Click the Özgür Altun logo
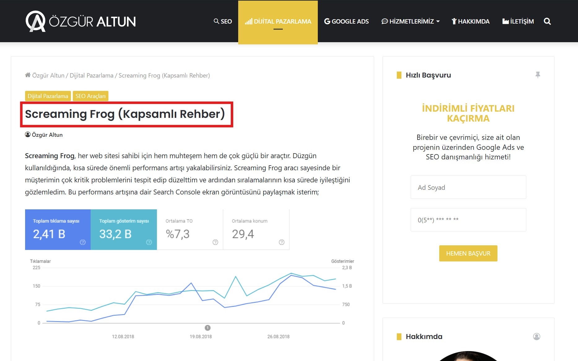Viewport: 578px width, 361px height. pyautogui.click(x=81, y=21)
